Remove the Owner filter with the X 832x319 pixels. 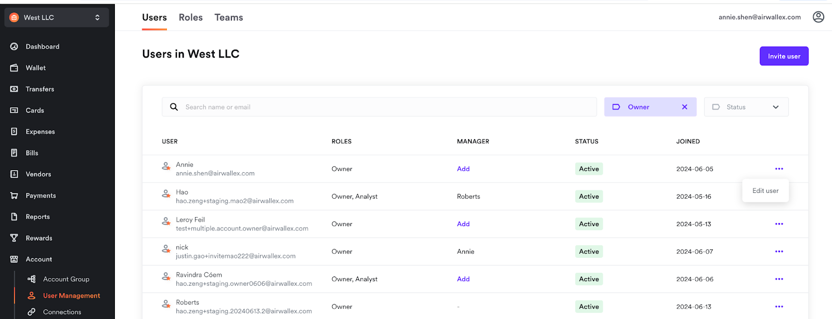(684, 107)
